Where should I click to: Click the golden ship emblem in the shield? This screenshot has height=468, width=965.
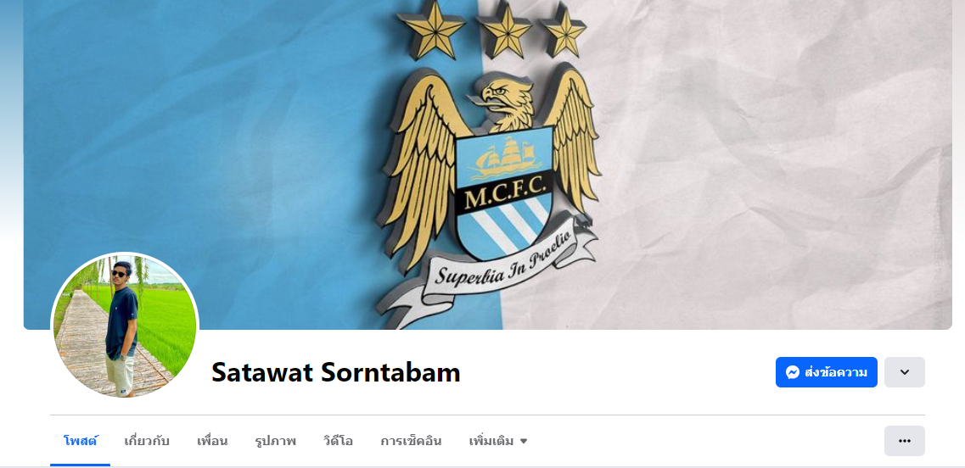[505, 158]
